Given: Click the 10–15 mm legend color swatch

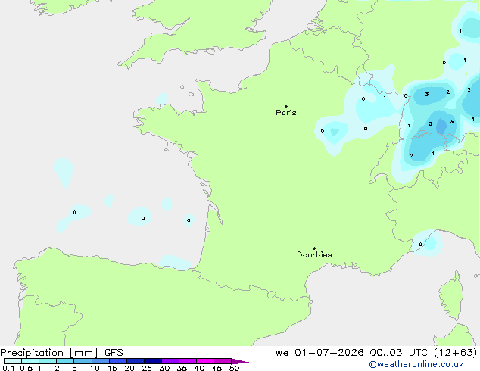Looking at the screenshot, I should click(100, 361).
